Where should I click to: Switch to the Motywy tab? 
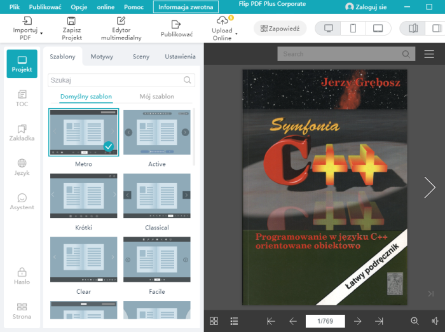(x=102, y=56)
